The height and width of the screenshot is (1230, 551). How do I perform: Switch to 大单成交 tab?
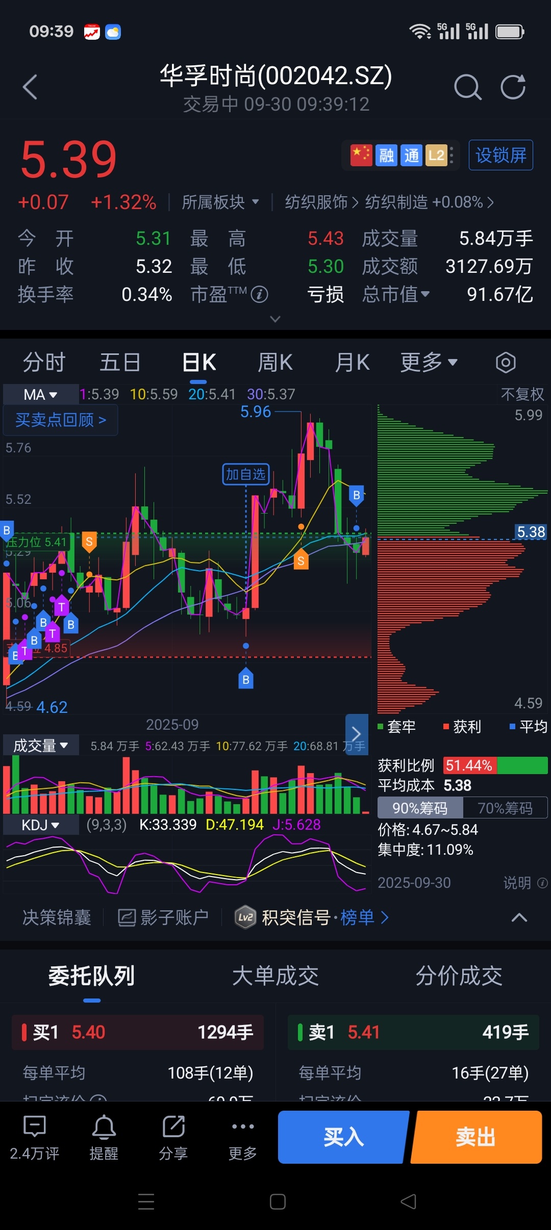(x=275, y=976)
